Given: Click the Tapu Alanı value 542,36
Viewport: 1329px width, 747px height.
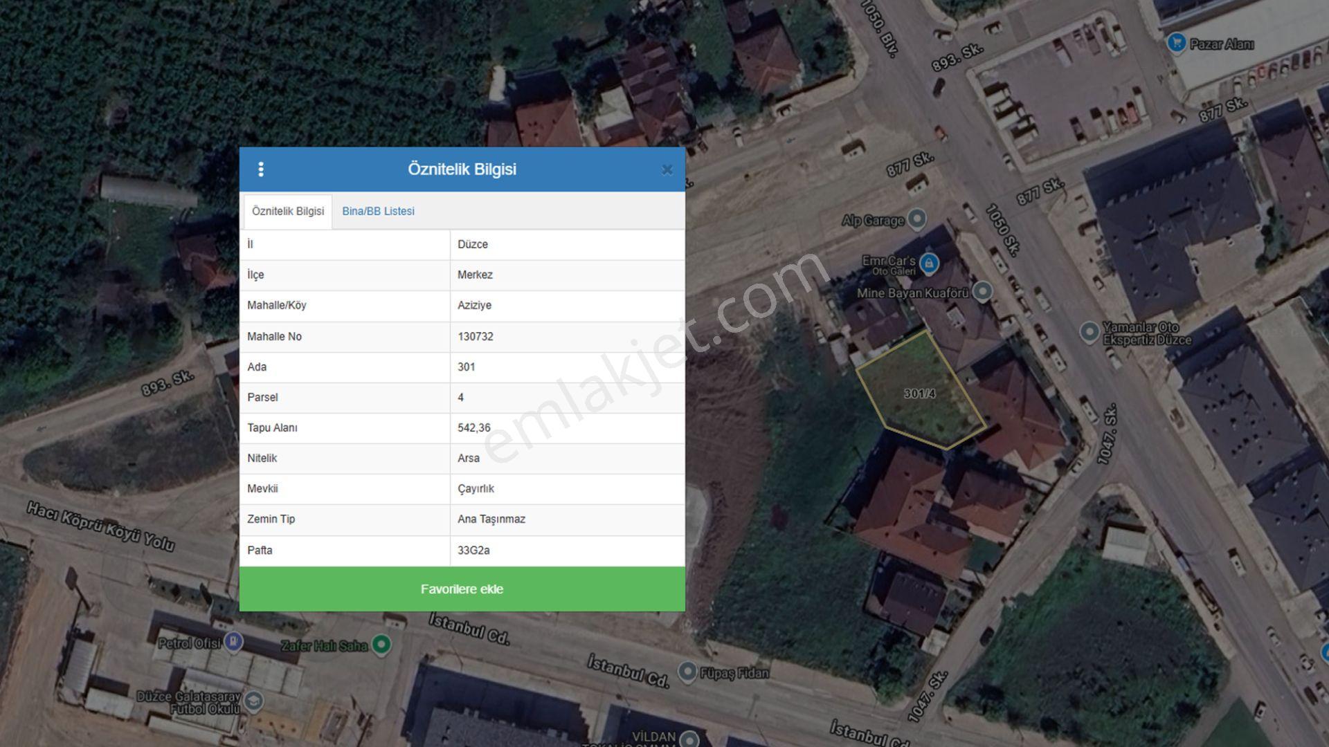Looking at the screenshot, I should tap(474, 427).
